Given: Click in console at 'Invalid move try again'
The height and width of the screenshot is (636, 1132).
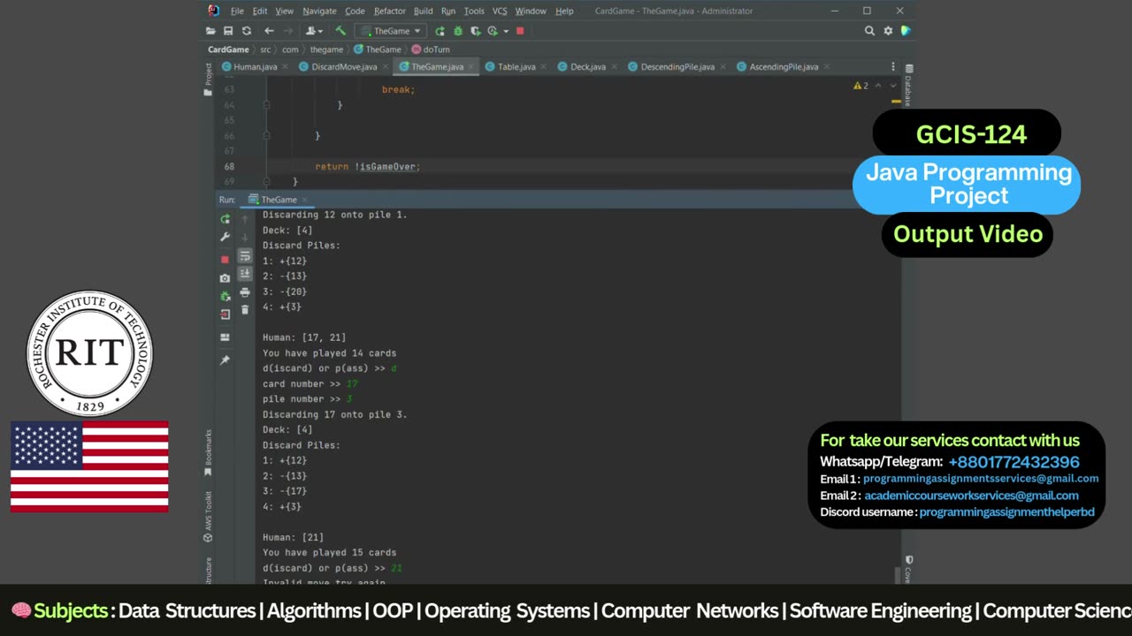Looking at the screenshot, I should (x=324, y=582).
